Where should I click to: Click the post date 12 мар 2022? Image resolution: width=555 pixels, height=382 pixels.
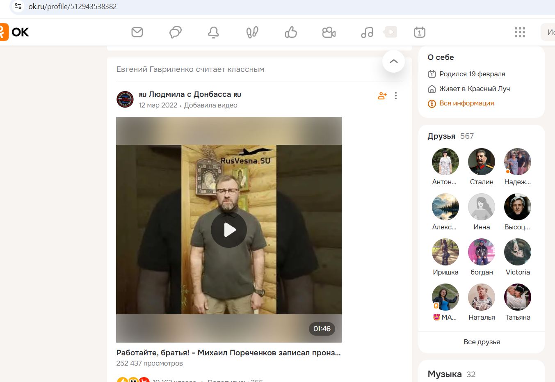(x=158, y=105)
